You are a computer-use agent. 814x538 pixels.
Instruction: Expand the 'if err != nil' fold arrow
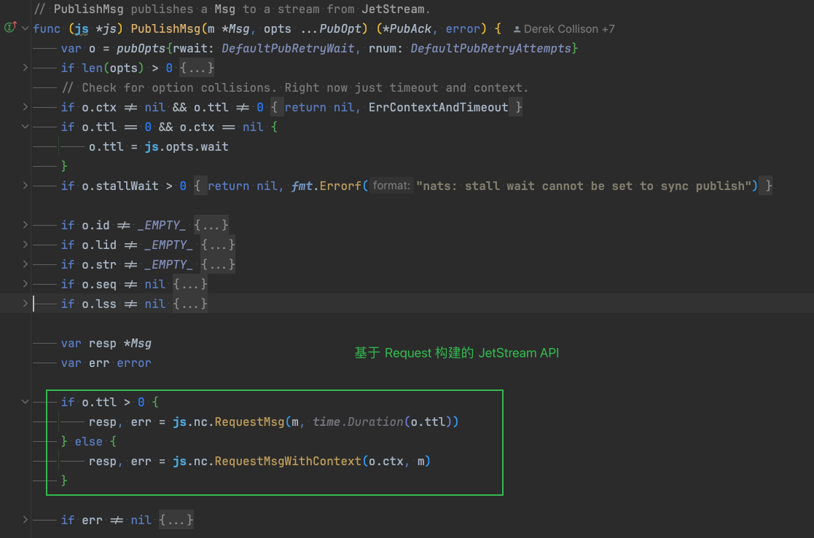coord(26,520)
